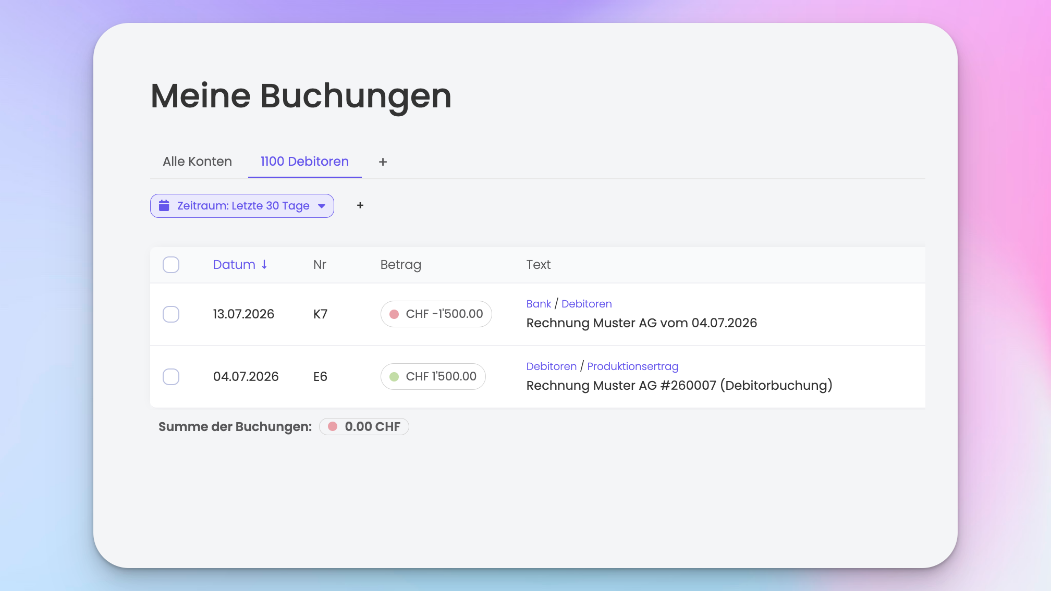Toggle the select-all checkbox in table header
The height and width of the screenshot is (591, 1051).
coord(171,265)
